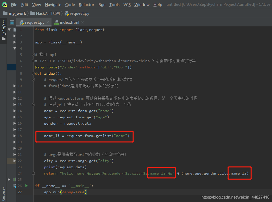
Task: Toggle the Structure tool window
Action: click(x=4, y=194)
